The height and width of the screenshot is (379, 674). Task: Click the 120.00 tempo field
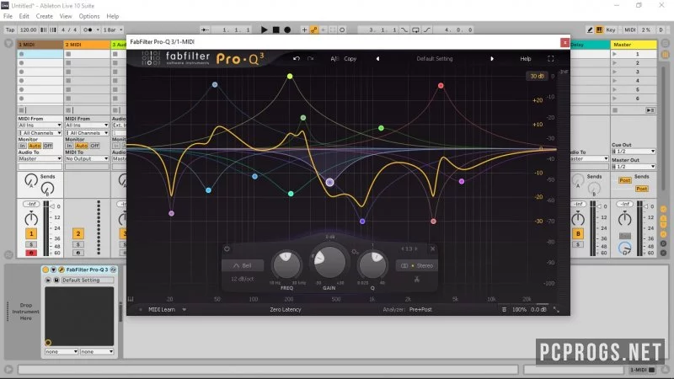(28, 29)
